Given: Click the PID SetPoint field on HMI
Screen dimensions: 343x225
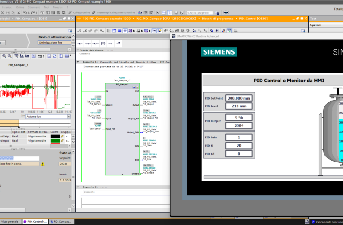Looking at the screenshot, I should [x=239, y=98].
